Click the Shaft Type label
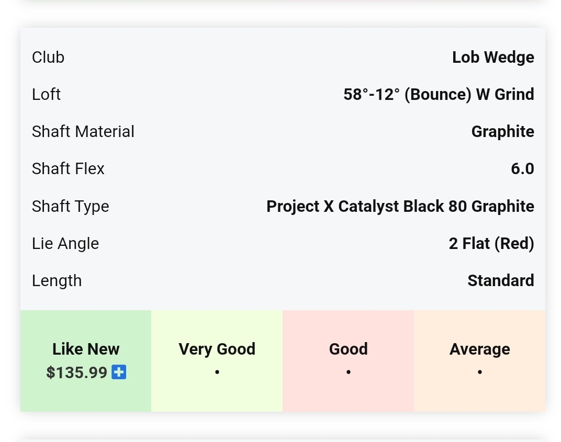 (71, 206)
